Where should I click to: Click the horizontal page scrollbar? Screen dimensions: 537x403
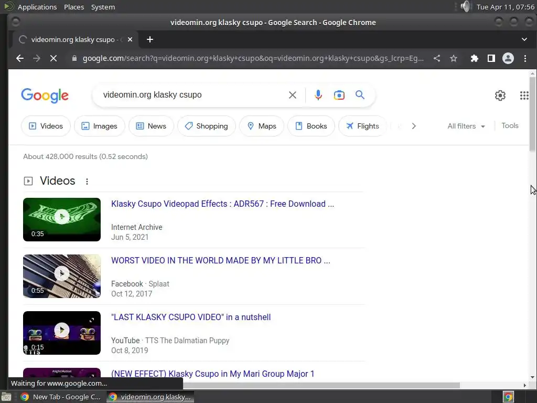tap(321, 385)
